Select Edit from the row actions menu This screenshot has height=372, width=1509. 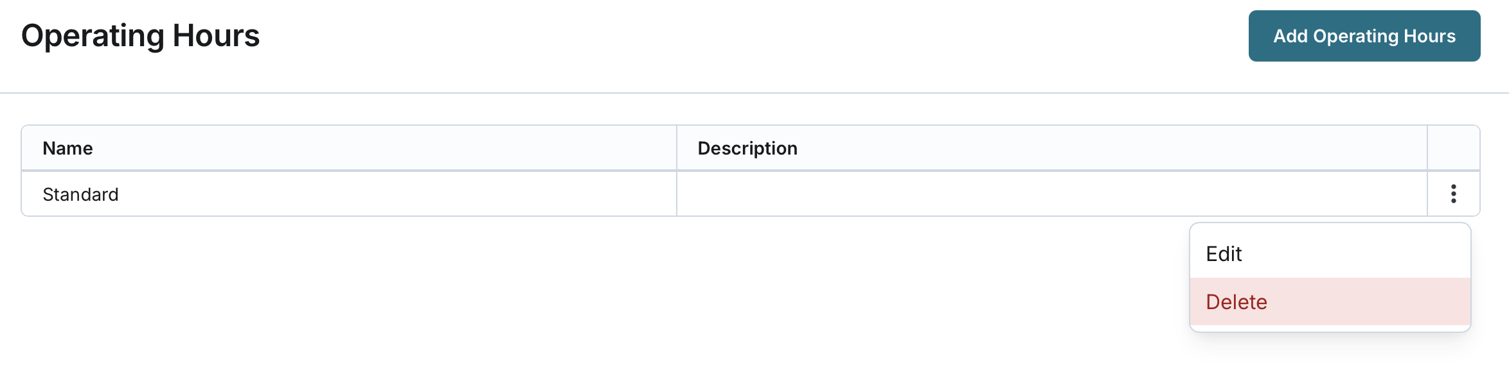[x=1224, y=254]
